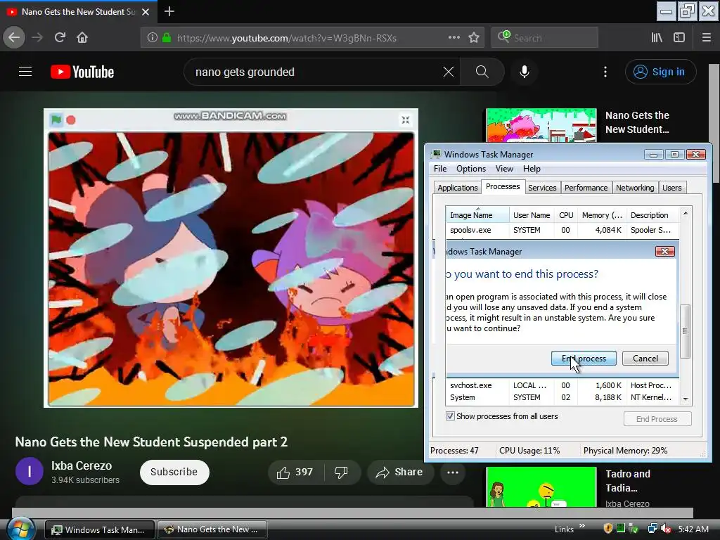Click process list scrollbar down arrow

click(x=686, y=399)
